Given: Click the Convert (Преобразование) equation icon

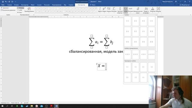Looking at the screenshot, I should [29, 9].
